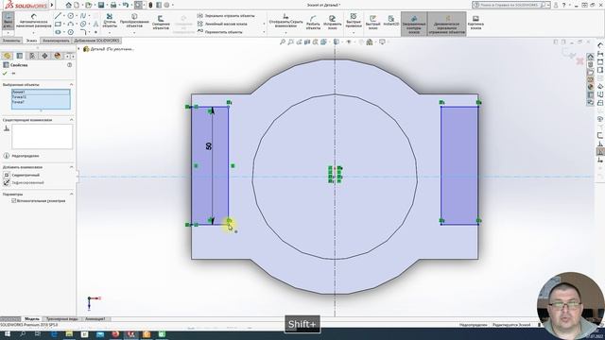The width and height of the screenshot is (605, 340).
Task: Click the Smart Dimension tool
Action: click(34, 21)
